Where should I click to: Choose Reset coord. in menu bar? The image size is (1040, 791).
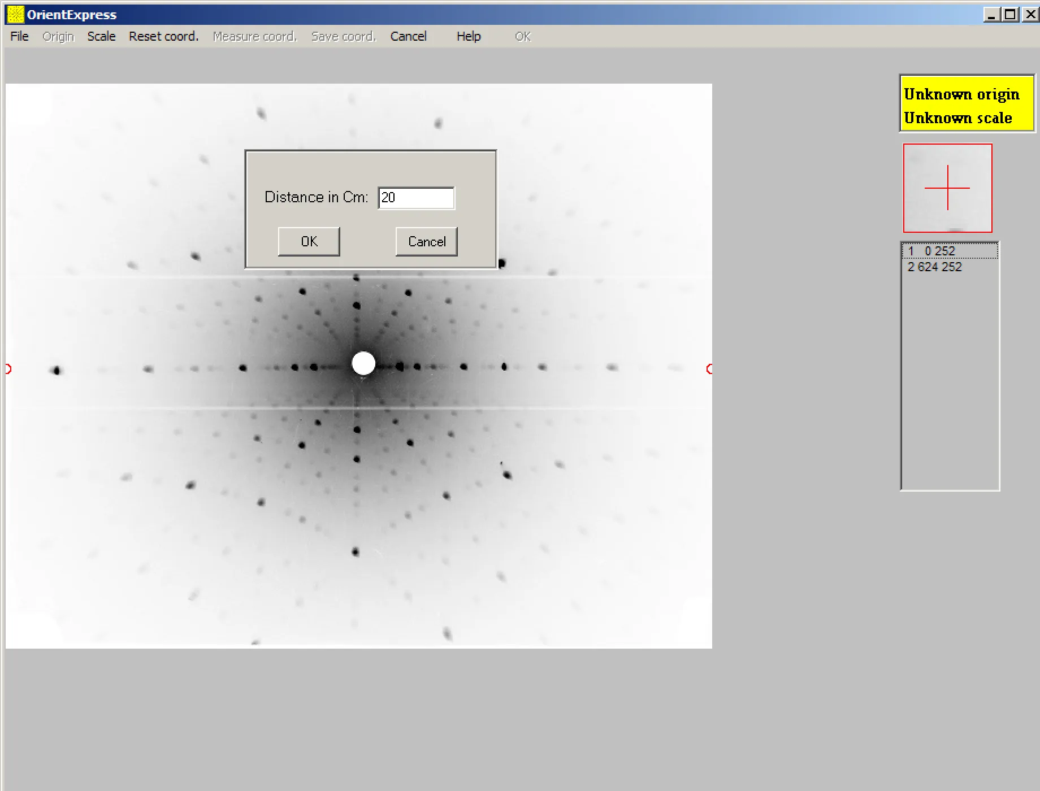[164, 36]
